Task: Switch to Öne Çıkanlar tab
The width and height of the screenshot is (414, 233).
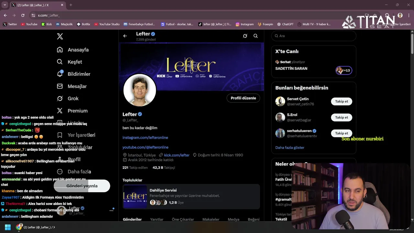Action: click(x=183, y=219)
